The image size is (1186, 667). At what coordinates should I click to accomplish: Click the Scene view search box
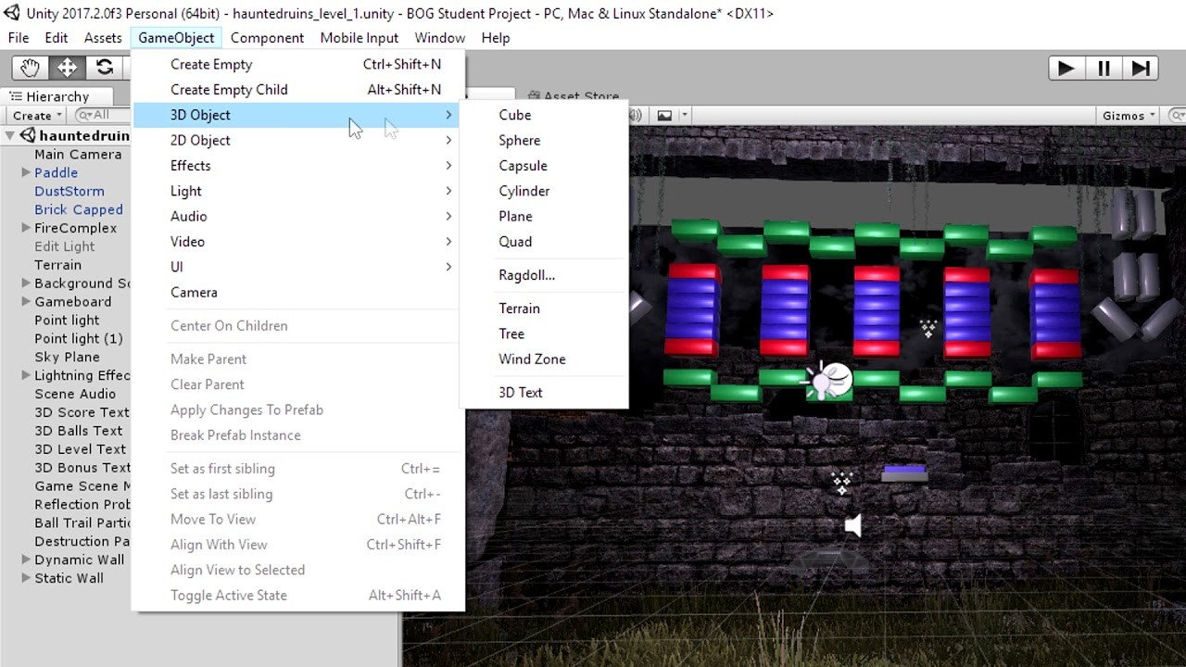tap(1175, 116)
